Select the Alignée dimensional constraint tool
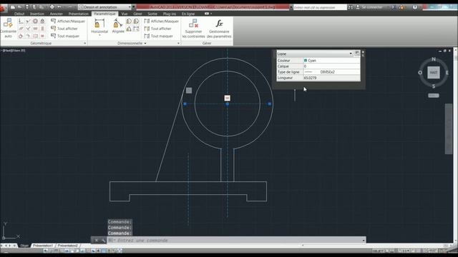 (x=118, y=26)
